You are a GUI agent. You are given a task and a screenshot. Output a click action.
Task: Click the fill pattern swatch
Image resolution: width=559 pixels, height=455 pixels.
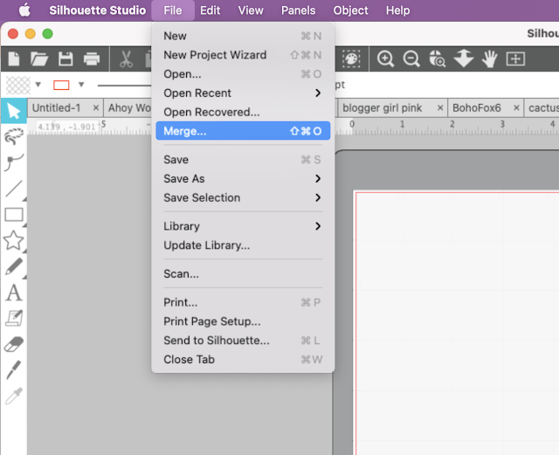(x=18, y=85)
